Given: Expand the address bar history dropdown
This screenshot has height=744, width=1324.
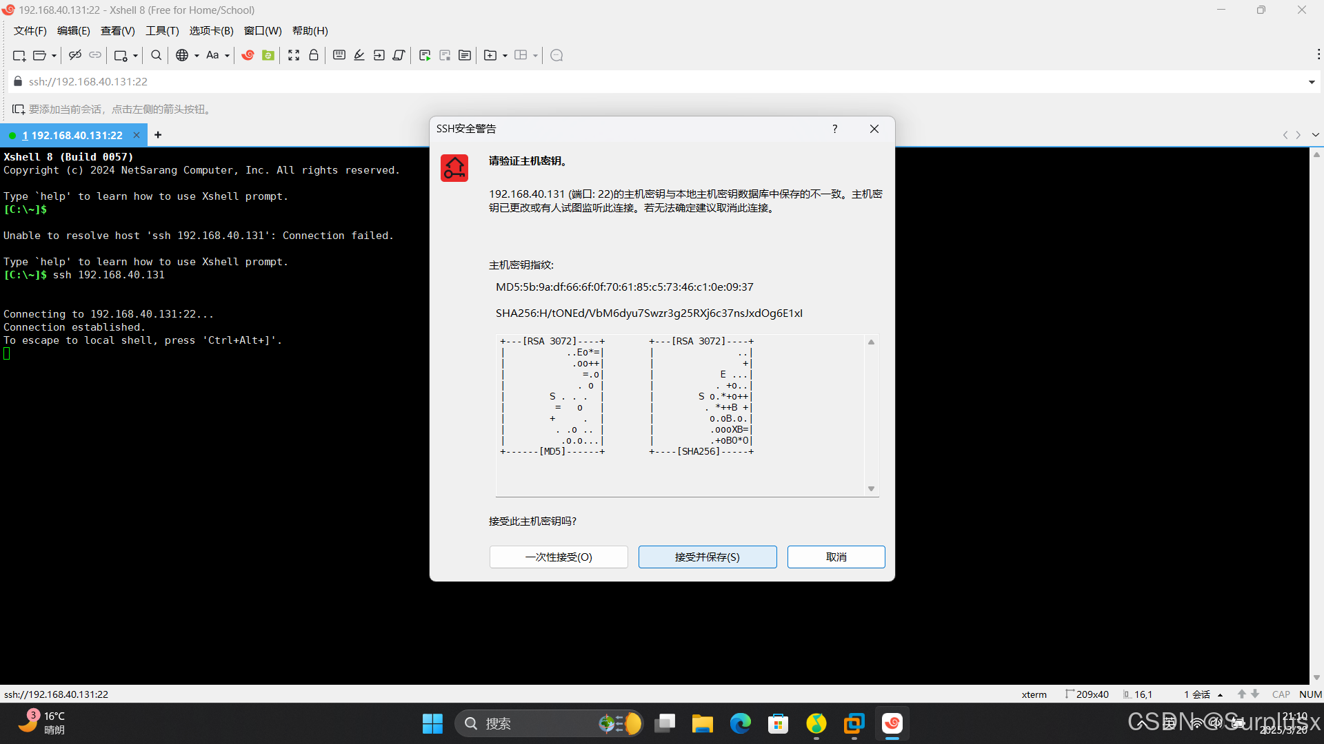Looking at the screenshot, I should (x=1311, y=82).
